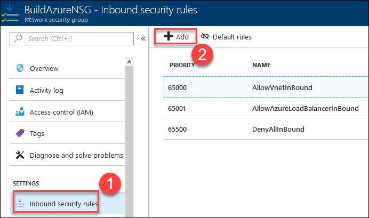
Task: Click the purple Tags icon
Action: coord(20,133)
